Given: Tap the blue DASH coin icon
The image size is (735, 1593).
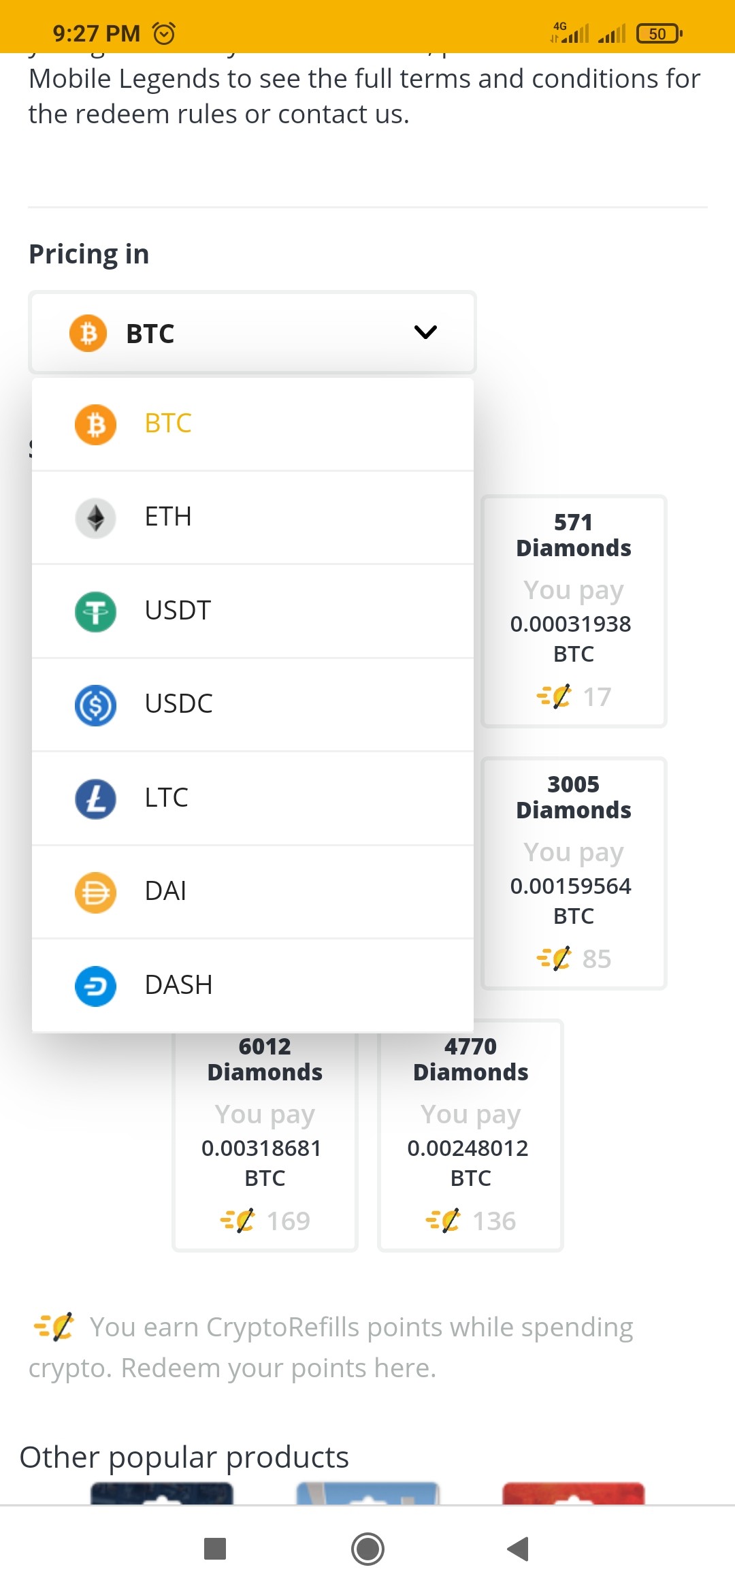Looking at the screenshot, I should tap(95, 986).
